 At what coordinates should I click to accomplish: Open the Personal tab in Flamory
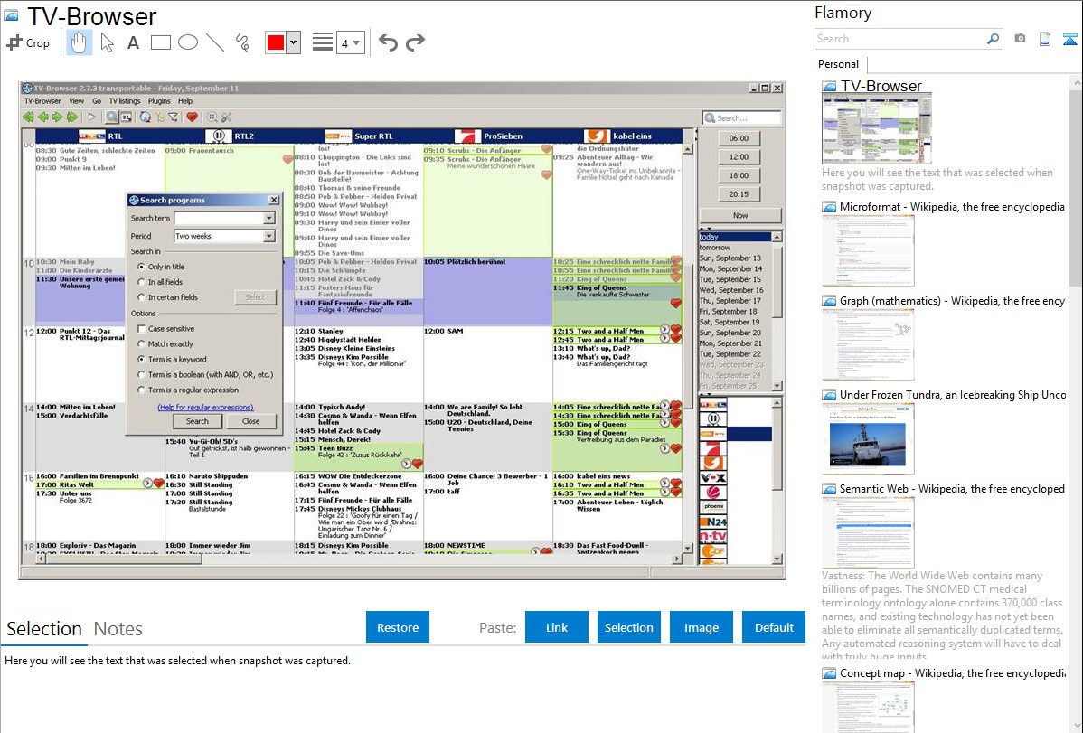point(839,64)
